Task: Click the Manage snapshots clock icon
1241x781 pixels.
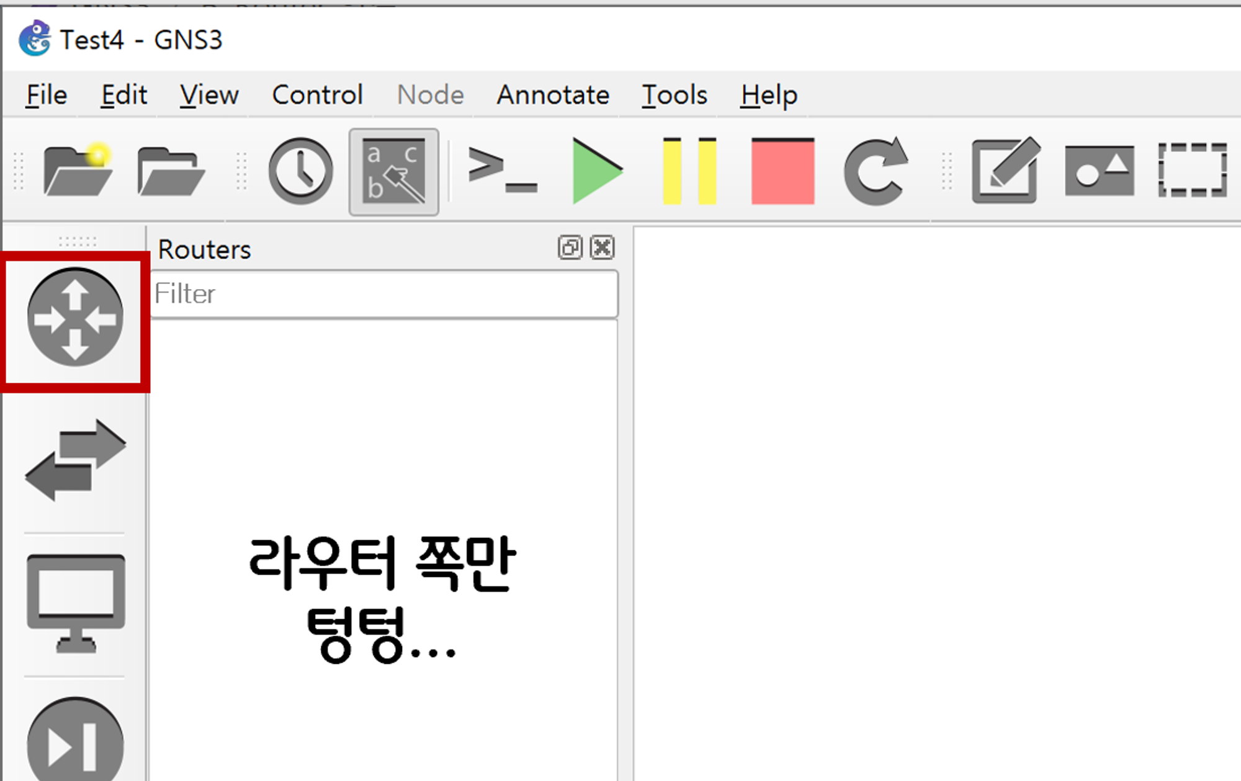Action: pos(301,171)
